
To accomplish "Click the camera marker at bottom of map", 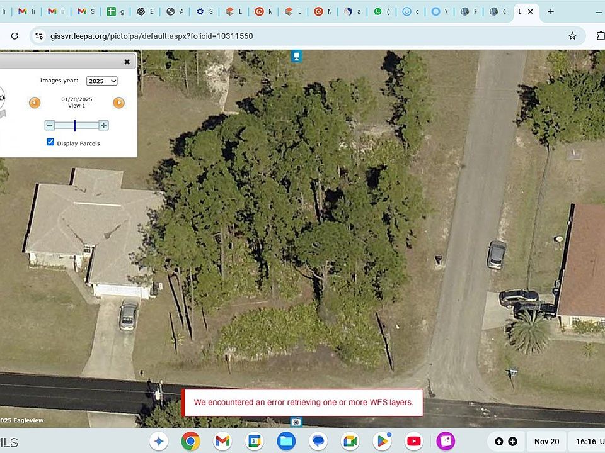I will (296, 422).
